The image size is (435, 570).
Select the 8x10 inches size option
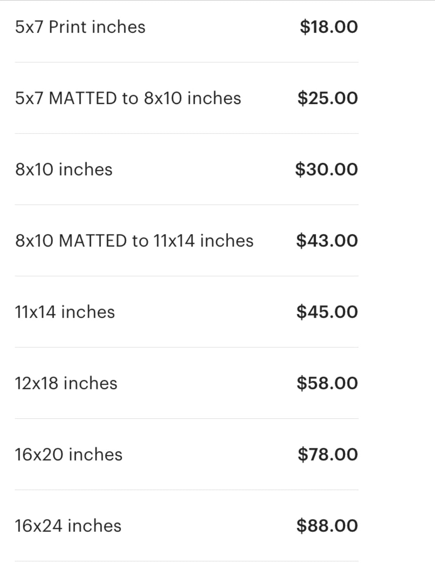click(x=64, y=170)
